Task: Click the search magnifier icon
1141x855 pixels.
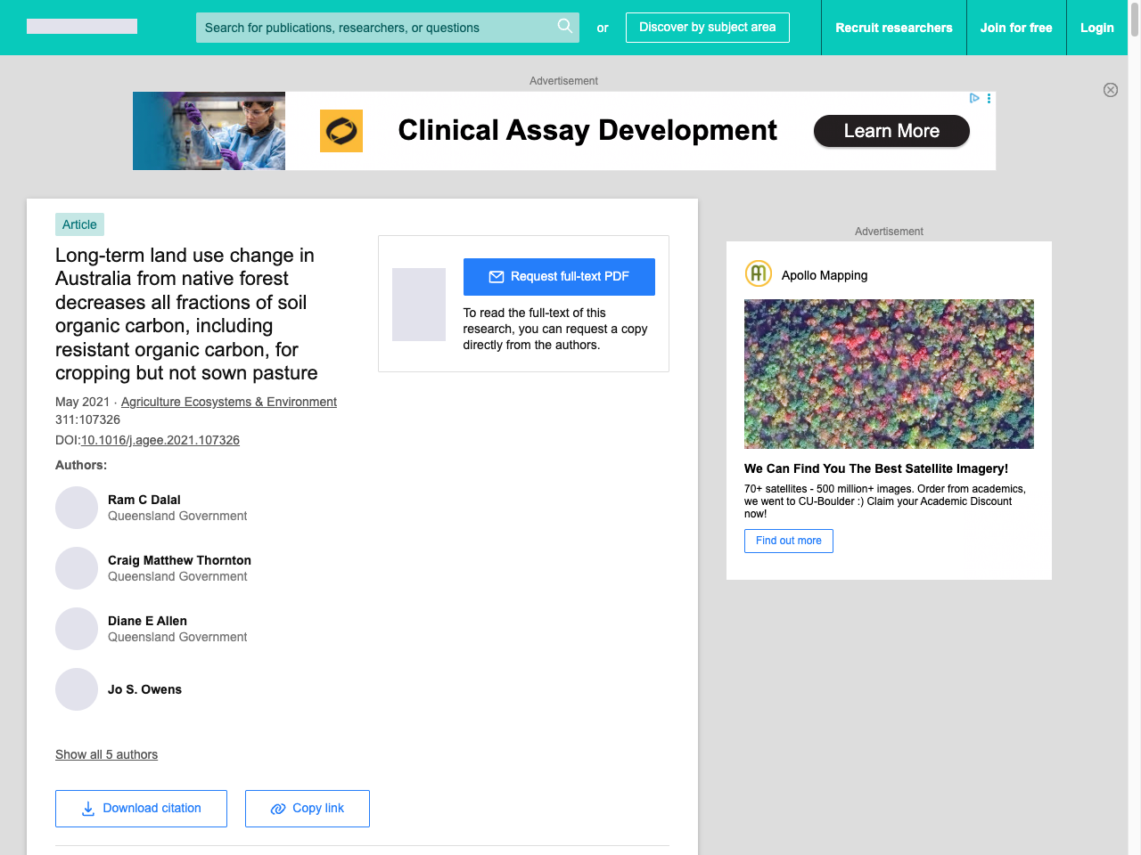Action: (564, 27)
